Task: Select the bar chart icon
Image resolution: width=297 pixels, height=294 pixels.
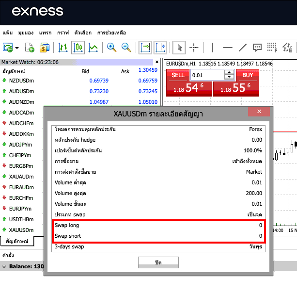Action: coord(63,48)
